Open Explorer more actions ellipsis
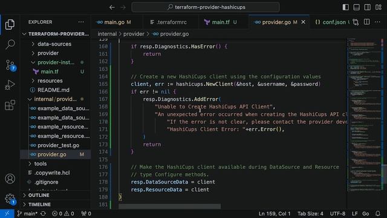The height and width of the screenshot is (218, 387). coord(81,22)
